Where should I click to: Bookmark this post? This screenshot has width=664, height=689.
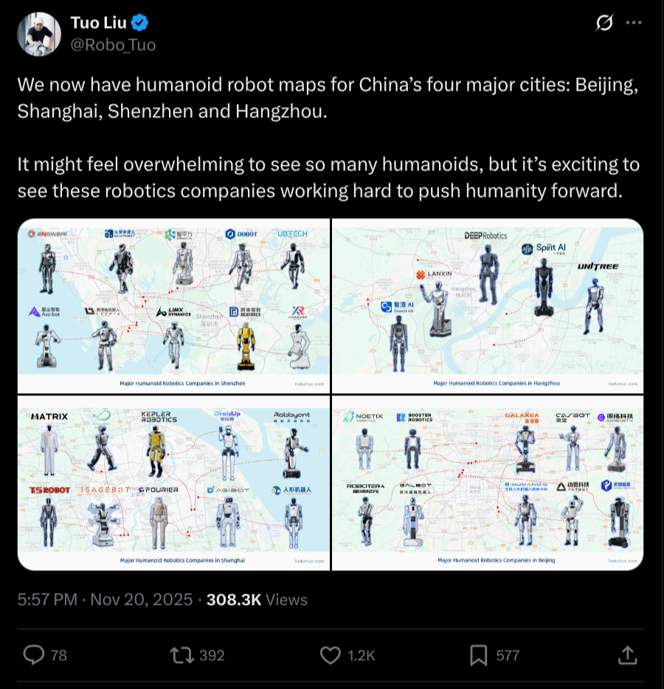point(479,656)
